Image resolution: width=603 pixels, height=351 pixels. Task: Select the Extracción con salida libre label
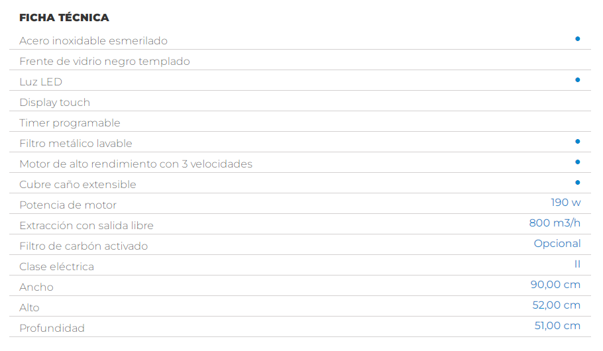click(87, 226)
